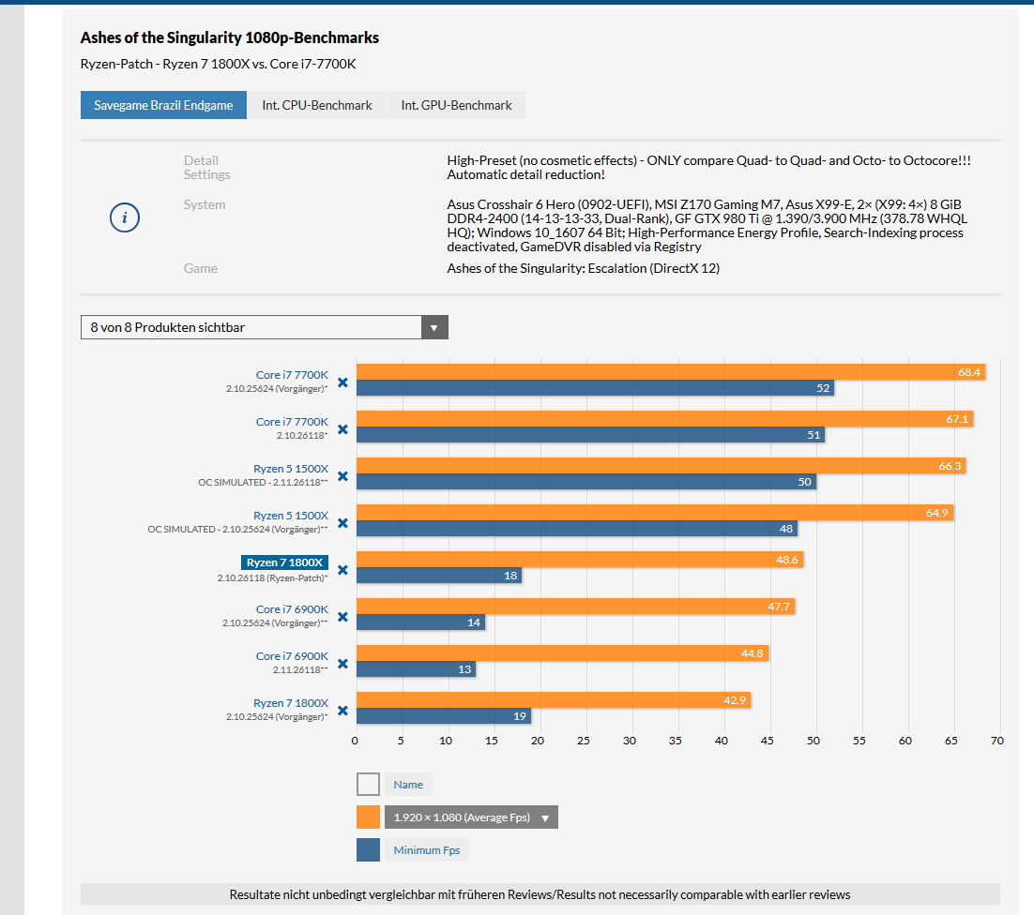Sort by Minimum Fps legend button

click(427, 849)
